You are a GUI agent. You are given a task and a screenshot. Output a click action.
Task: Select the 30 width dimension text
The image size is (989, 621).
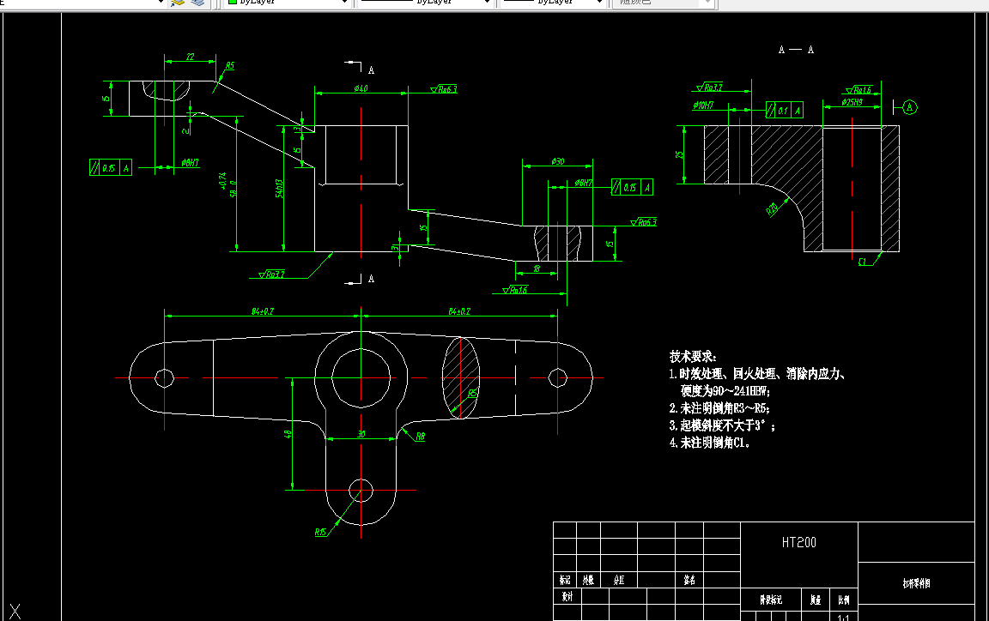(x=361, y=434)
